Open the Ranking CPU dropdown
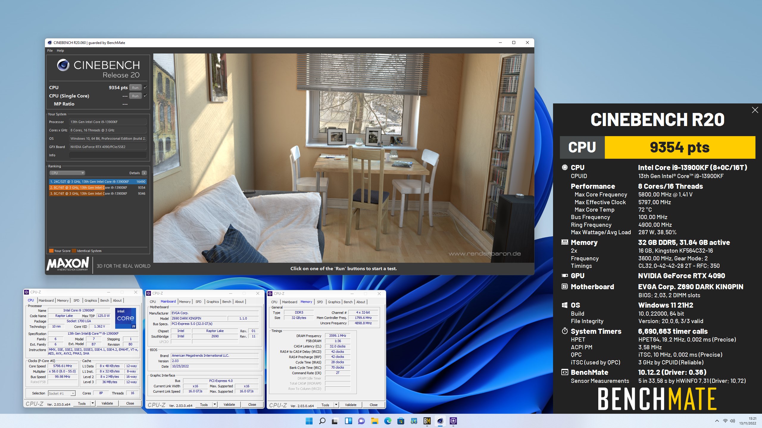Viewport: 762px width, 428px height. click(67, 173)
